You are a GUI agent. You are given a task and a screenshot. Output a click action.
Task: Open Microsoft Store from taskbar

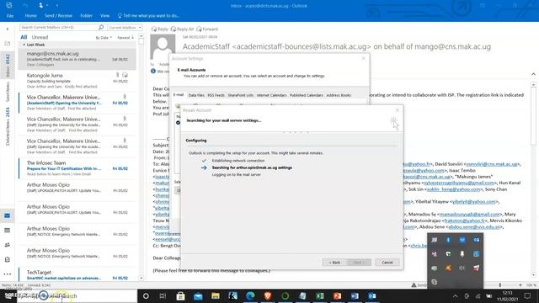(180, 295)
